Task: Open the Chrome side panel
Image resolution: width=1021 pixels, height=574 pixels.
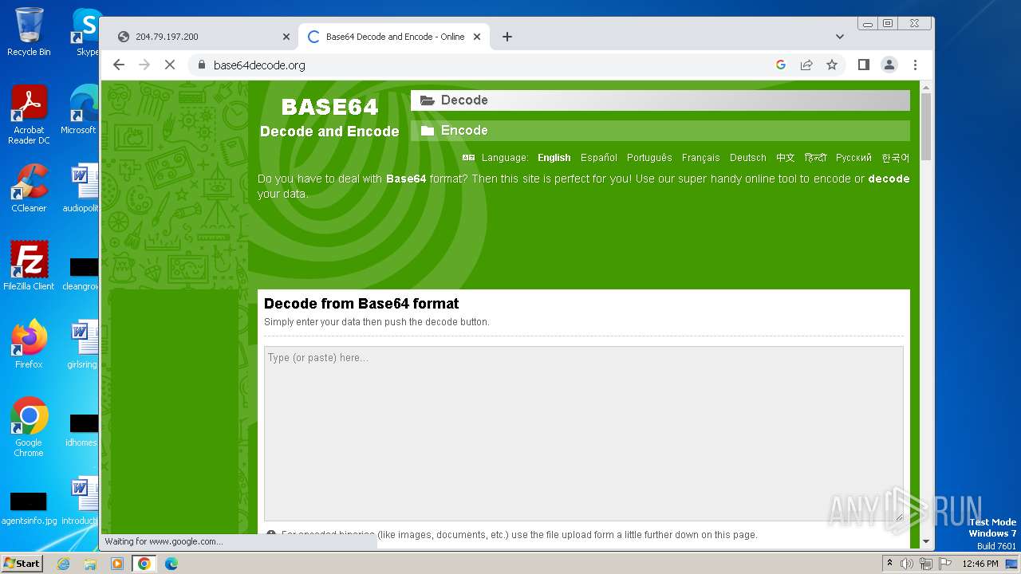Action: pos(863,65)
